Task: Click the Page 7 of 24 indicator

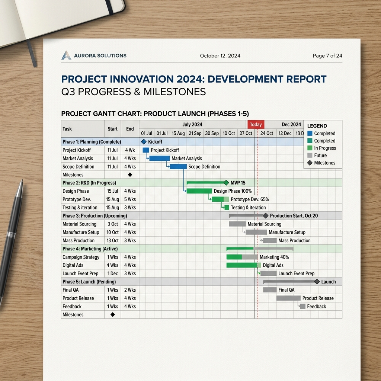Action: [x=327, y=56]
